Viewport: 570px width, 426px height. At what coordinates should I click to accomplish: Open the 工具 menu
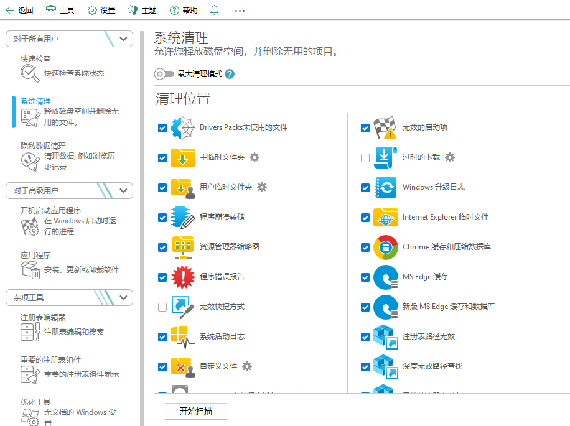pos(60,10)
